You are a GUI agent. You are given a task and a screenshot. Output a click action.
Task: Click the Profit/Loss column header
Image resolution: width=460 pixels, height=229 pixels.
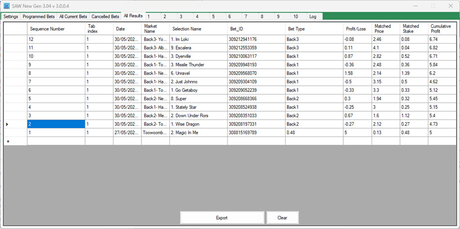[357, 29]
